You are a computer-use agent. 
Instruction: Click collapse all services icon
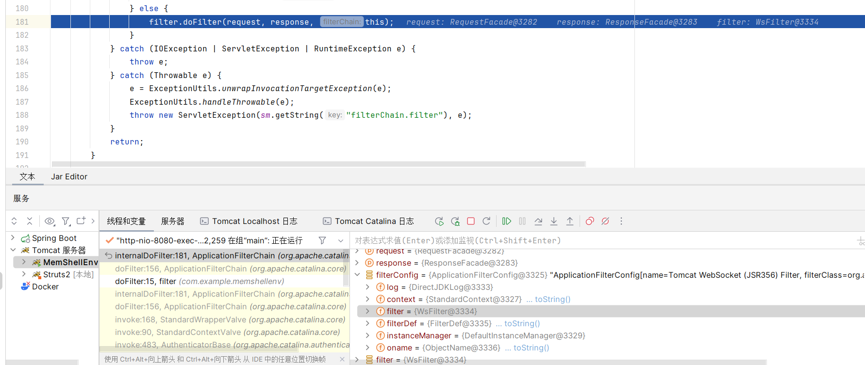tap(30, 221)
